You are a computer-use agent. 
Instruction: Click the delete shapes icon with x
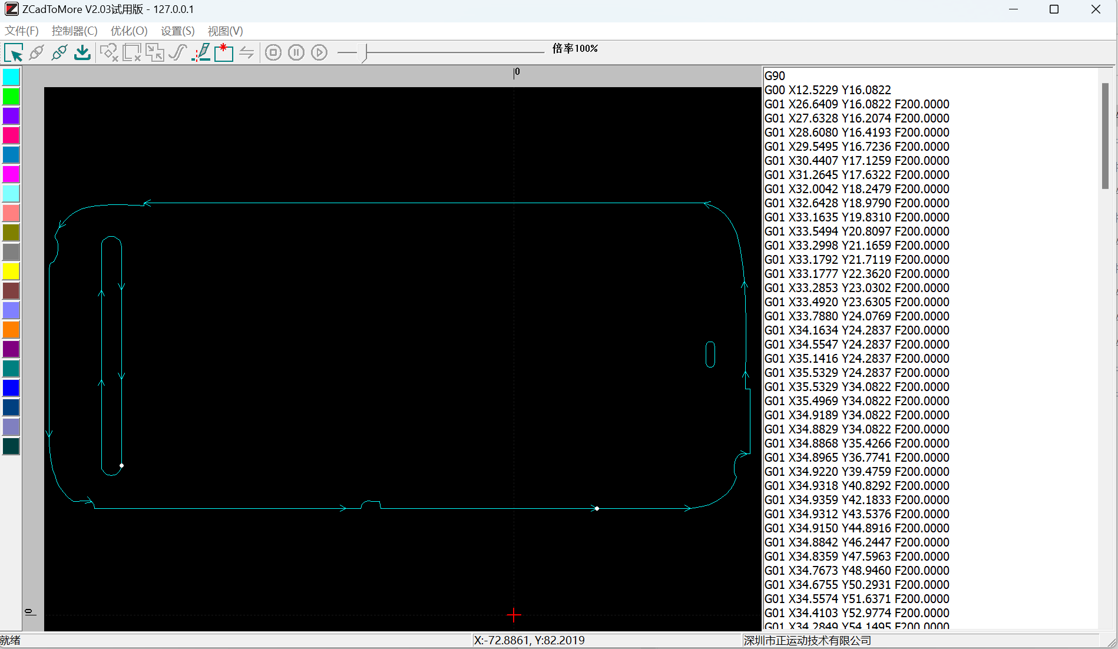(109, 53)
